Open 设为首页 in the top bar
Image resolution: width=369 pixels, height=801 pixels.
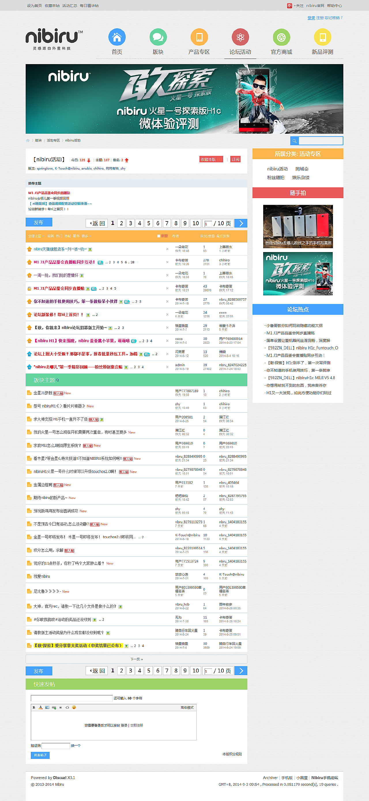click(34, 5)
